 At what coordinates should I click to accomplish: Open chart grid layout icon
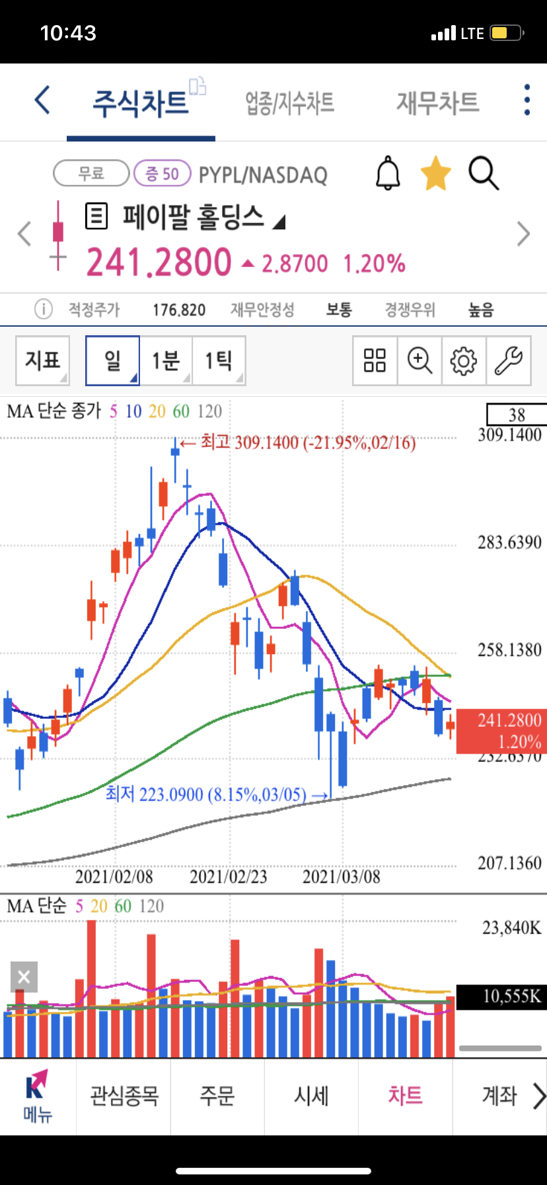coord(375,360)
